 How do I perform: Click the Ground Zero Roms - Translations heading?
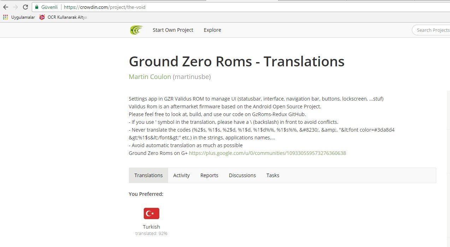tap(237, 61)
